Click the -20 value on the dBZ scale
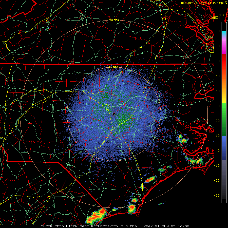This screenshot has width=228, height=228. pos(217,181)
